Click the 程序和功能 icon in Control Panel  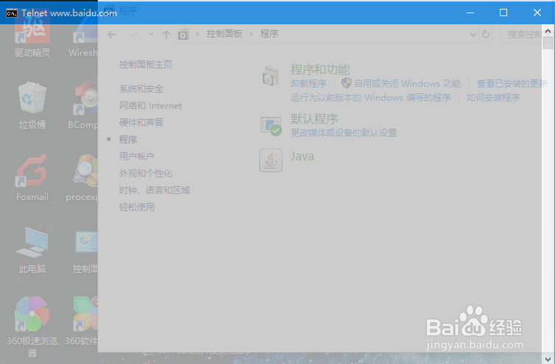pos(271,76)
